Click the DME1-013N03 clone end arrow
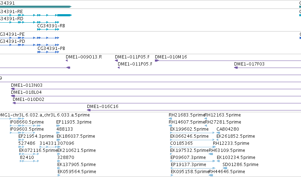The height and width of the screenshot is (177, 301). click(13, 89)
